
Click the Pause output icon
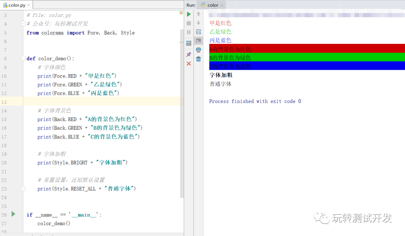tap(189, 32)
